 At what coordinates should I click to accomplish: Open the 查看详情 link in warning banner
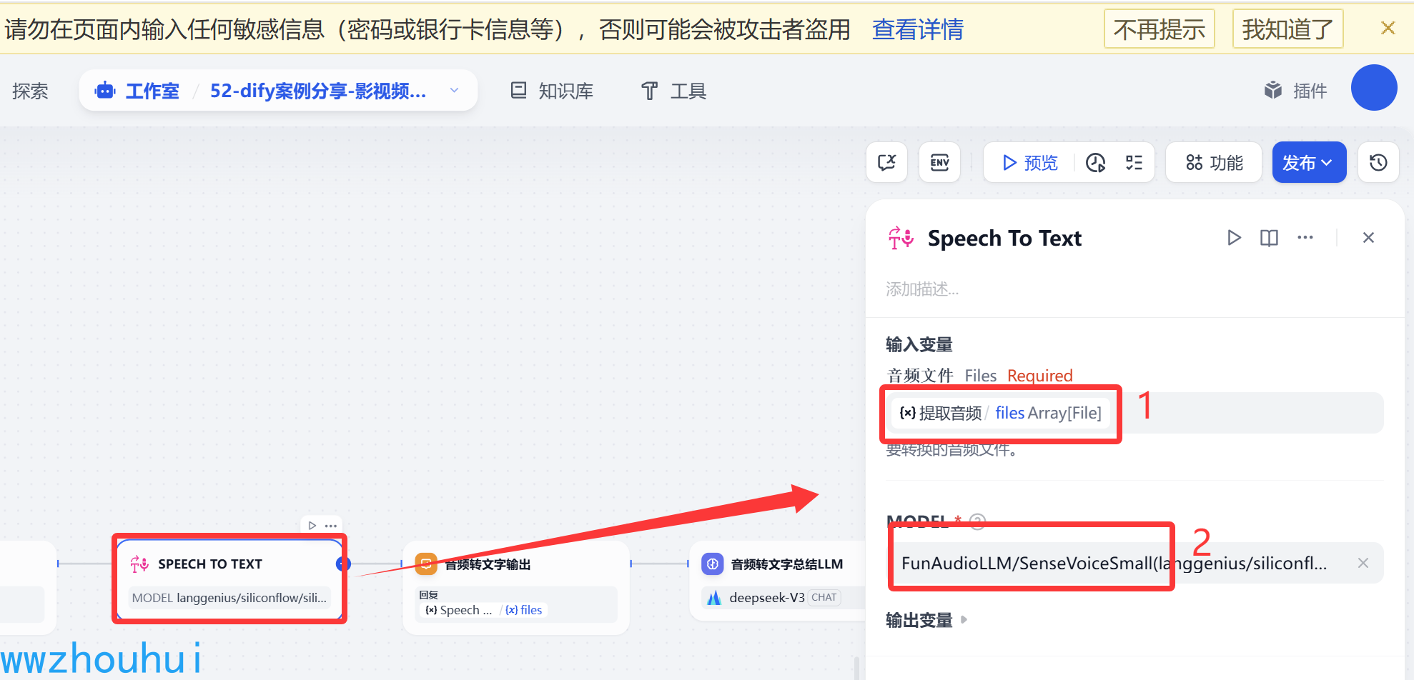tap(918, 29)
